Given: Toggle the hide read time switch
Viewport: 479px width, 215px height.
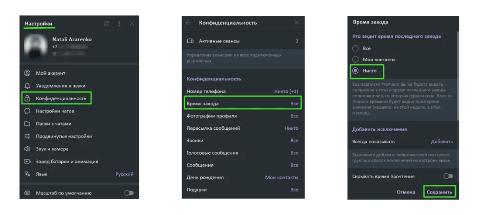Looking at the screenshot, I should [448, 176].
